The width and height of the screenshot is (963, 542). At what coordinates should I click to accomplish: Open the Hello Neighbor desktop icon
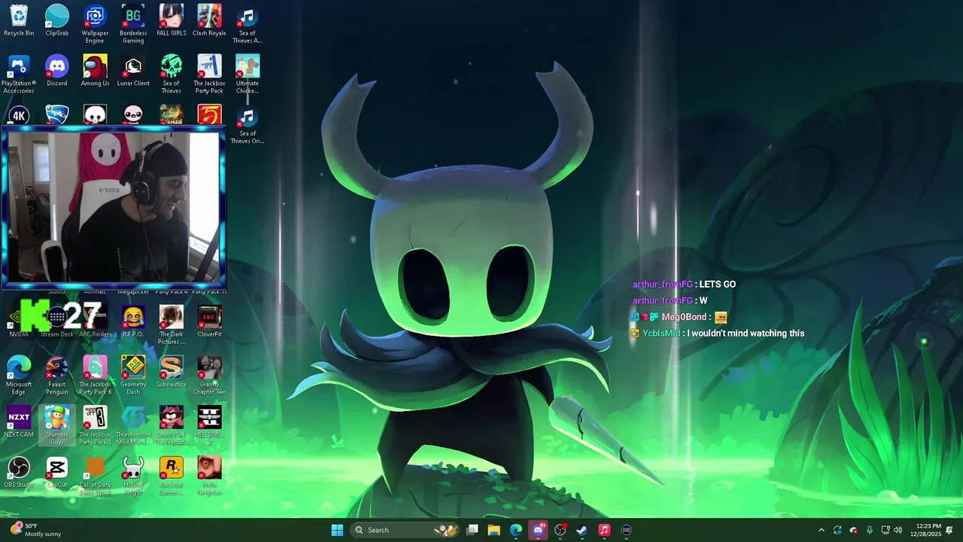click(x=209, y=476)
